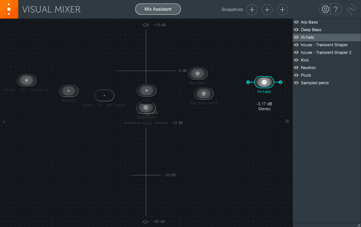Select the Neutron node on canvas
Screen dimensions: 361x227
[69, 91]
